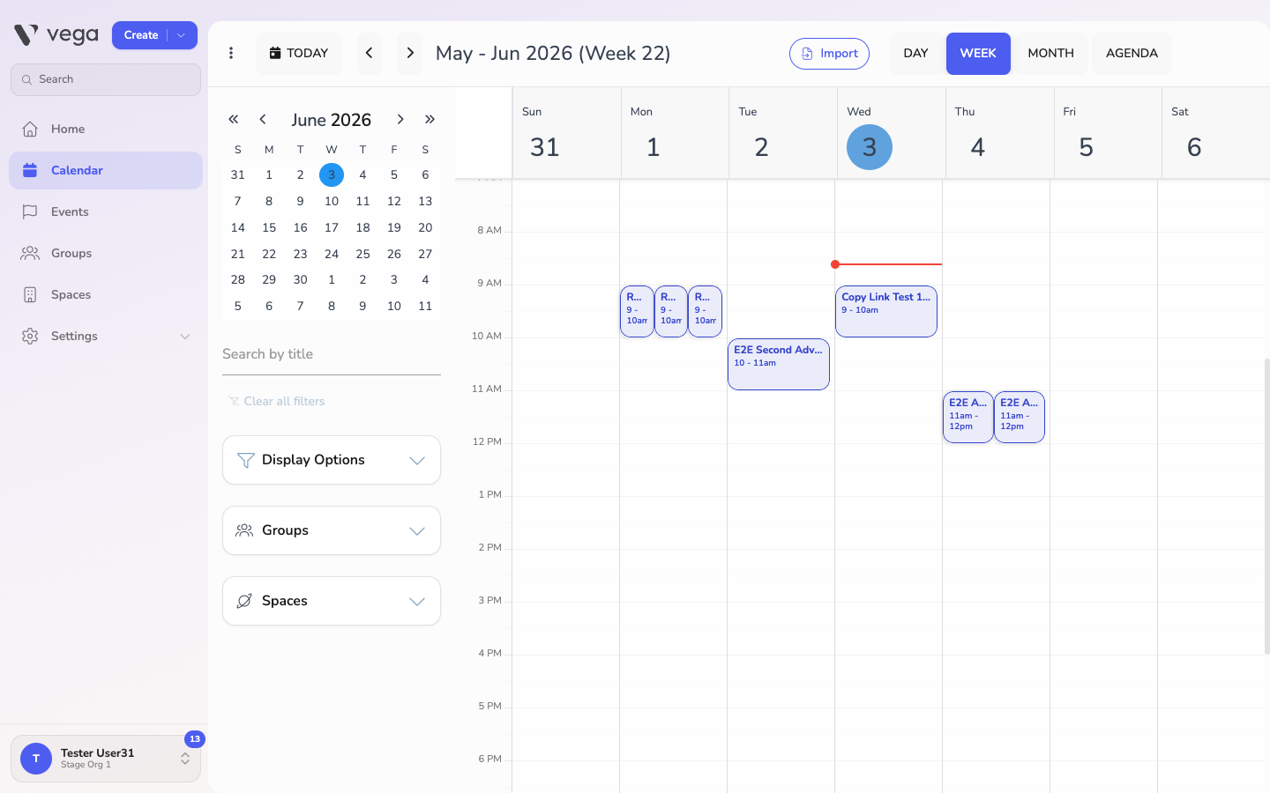Image resolution: width=1270 pixels, height=793 pixels.
Task: Jump to Today
Action: pos(299,53)
